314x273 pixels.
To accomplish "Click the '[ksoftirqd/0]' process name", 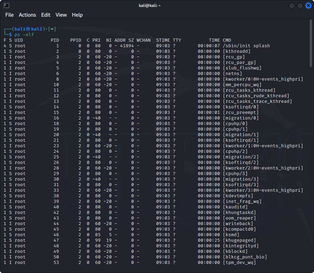I will click(x=241, y=107).
